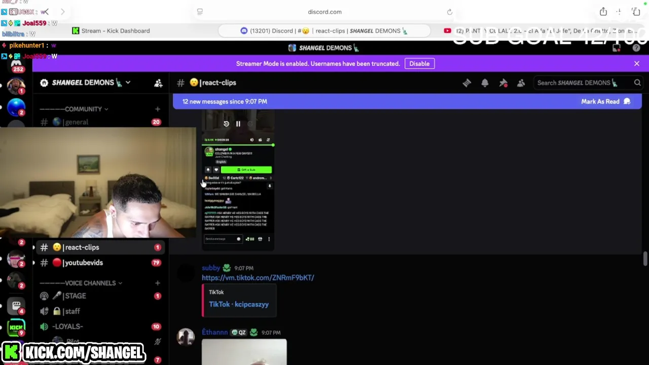
Task: Expand threads arrow beside youtubevids channel
Action: click(33, 263)
